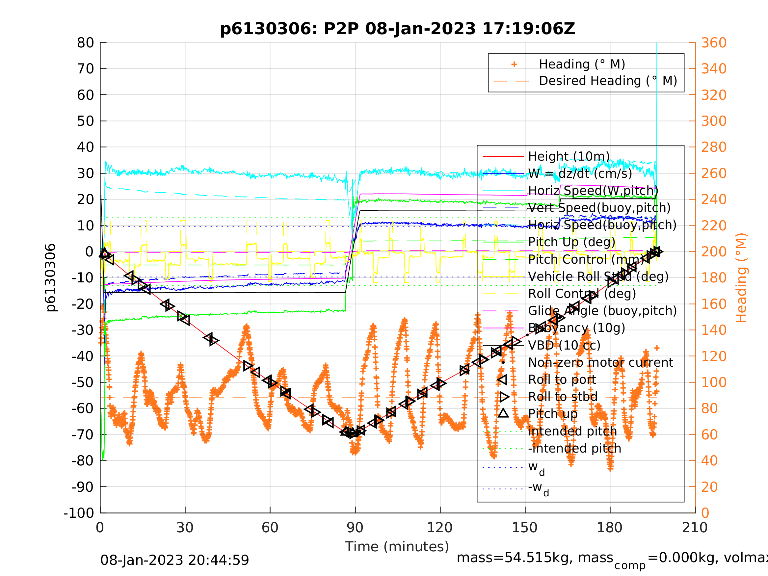
Task: Click the Non-zero motor current dot legend icon
Action: click(x=503, y=362)
